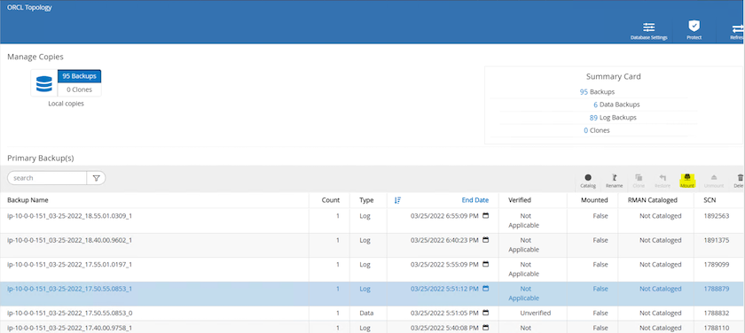
Task: Select backup ip-10-0-0-151_03-25-2022_17.40.00.9758_1
Action: pos(69,328)
